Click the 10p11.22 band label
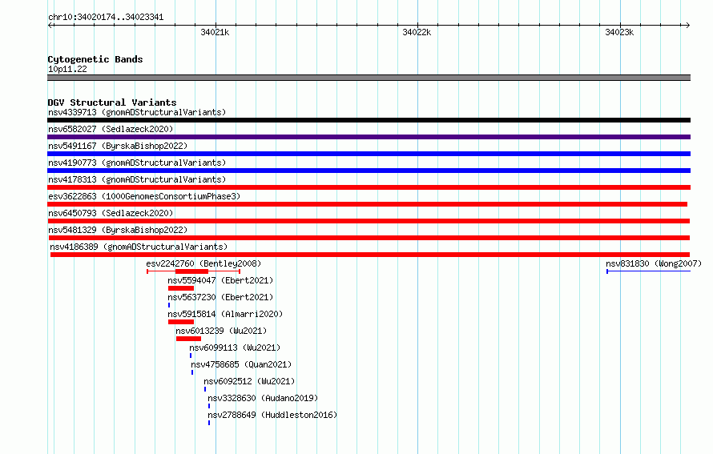This screenshot has width=713, height=454. click(67, 69)
